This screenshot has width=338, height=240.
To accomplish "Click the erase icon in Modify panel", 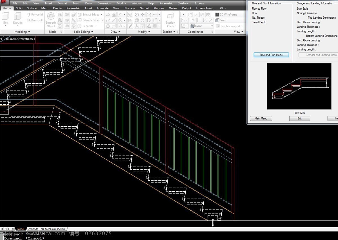I will pos(130,26).
